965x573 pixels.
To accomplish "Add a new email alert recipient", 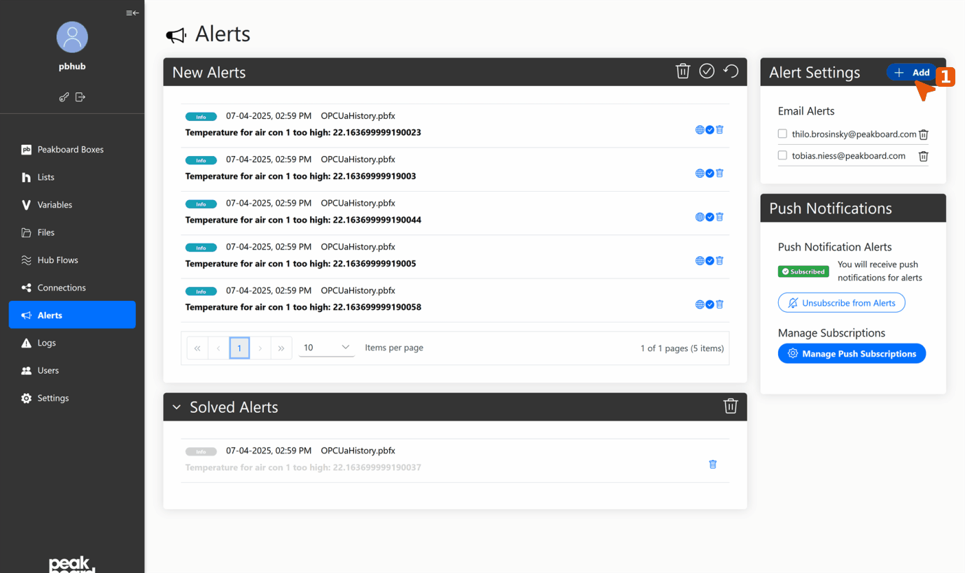I will 911,72.
